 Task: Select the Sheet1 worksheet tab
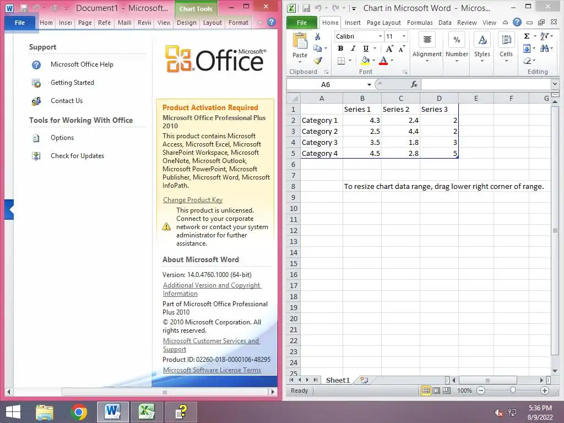pyautogui.click(x=338, y=380)
